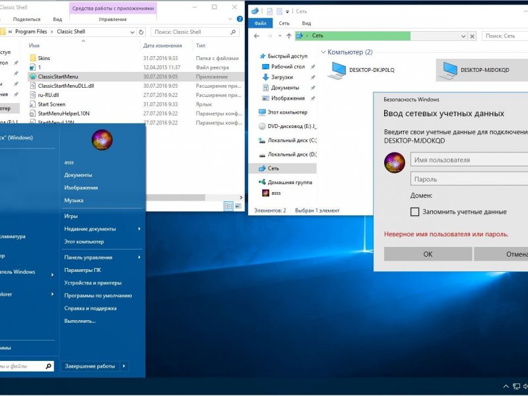
Task: Switch Classic Shell window to large thumbnails view
Action: 238,206
